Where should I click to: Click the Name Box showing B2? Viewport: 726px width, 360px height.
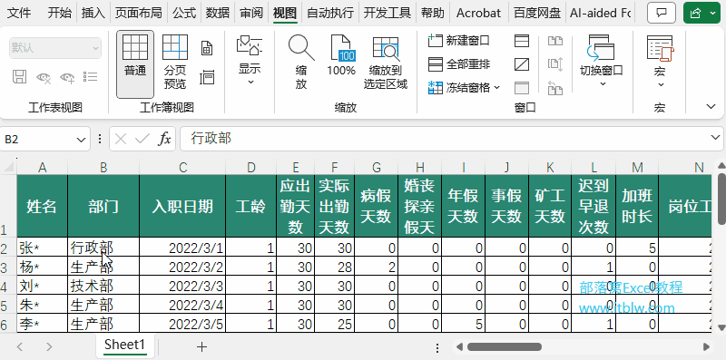[37, 140]
